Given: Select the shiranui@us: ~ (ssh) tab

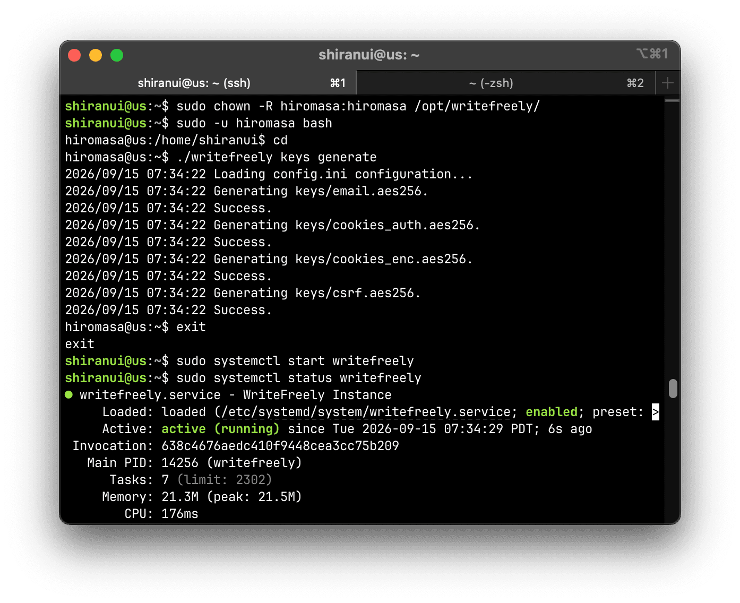Looking at the screenshot, I should [x=208, y=83].
